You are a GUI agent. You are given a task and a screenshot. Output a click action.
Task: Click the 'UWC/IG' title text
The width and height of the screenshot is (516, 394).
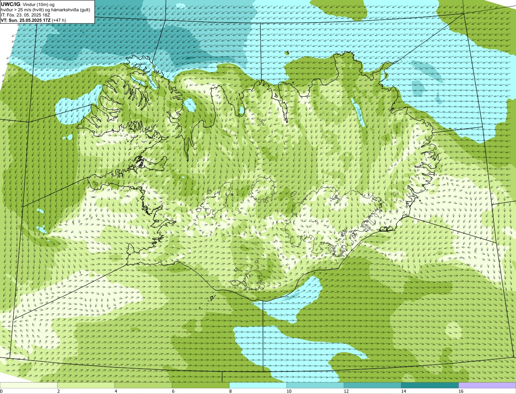pos(10,4)
